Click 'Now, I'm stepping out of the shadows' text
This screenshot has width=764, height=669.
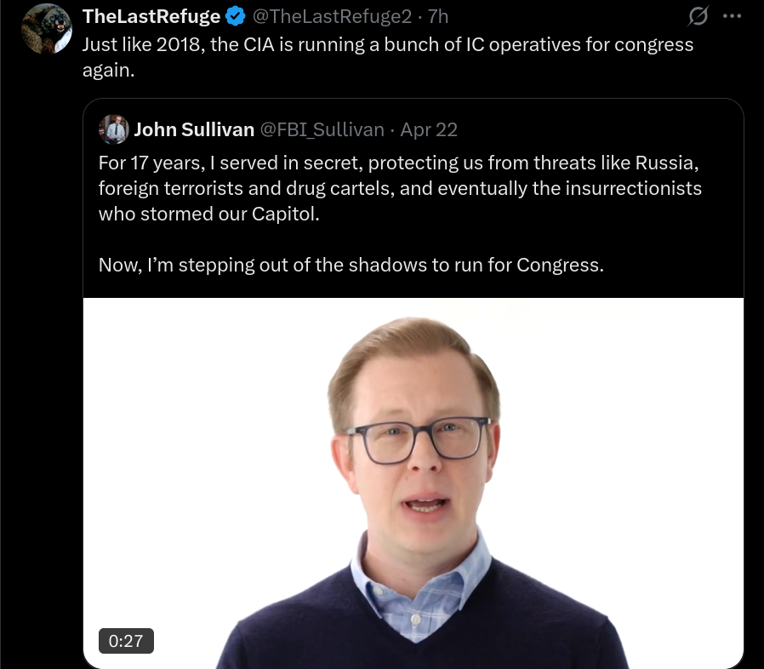click(351, 266)
